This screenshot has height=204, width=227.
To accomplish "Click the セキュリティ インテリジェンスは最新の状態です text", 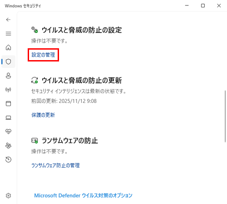I will [79, 91].
